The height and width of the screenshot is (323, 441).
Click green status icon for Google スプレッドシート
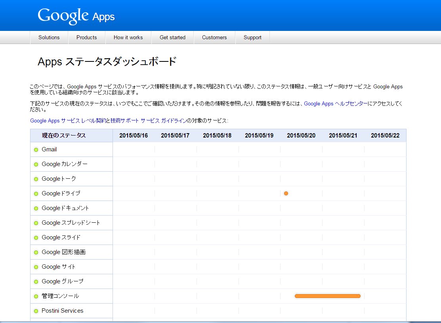(36, 223)
